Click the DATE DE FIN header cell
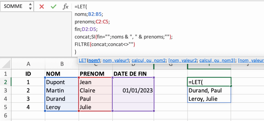This screenshot has height=121, width=264. [133, 74]
